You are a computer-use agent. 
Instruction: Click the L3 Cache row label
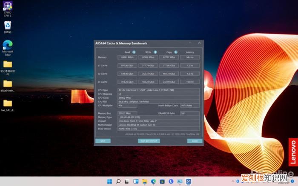coord(103,82)
